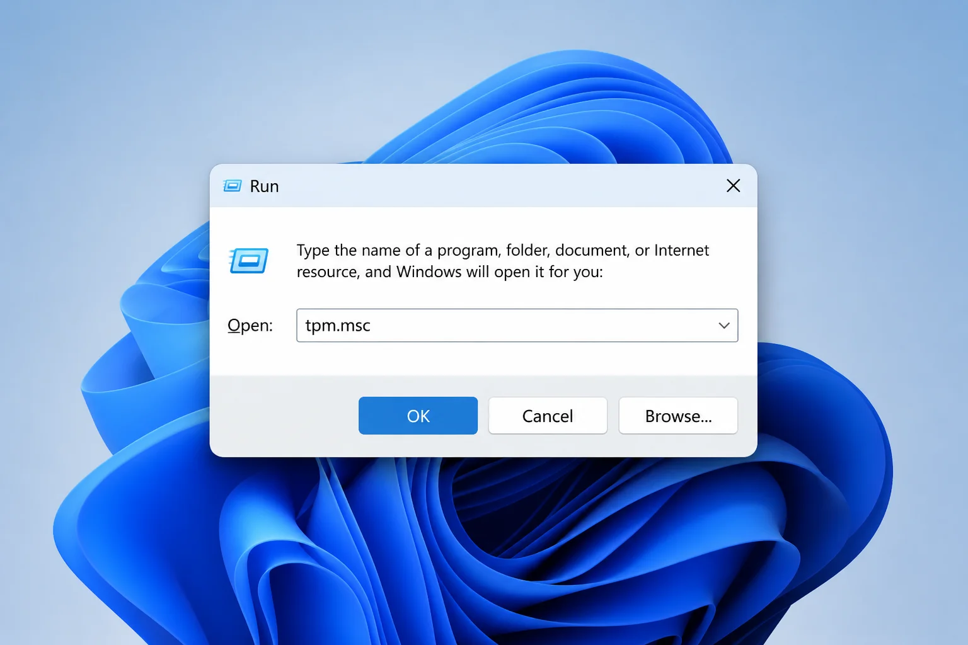This screenshot has height=645, width=968.
Task: Cancel the Run dialog
Action: point(548,416)
